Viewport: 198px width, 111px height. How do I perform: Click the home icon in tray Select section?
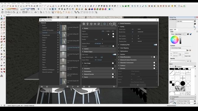click(175, 67)
